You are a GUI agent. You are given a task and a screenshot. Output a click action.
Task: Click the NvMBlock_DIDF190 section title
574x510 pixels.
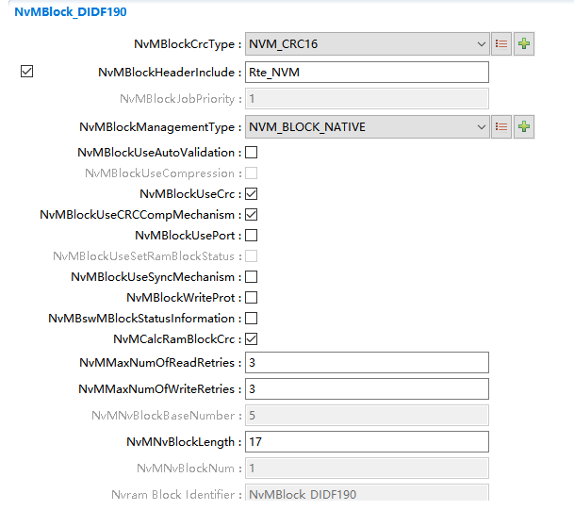(71, 12)
